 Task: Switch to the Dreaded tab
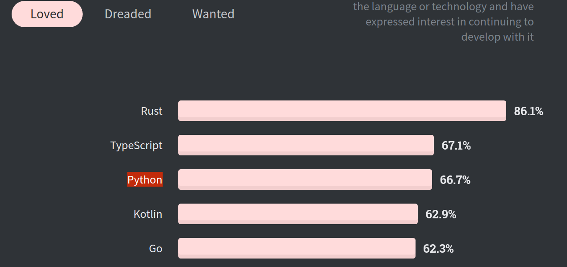tap(128, 14)
